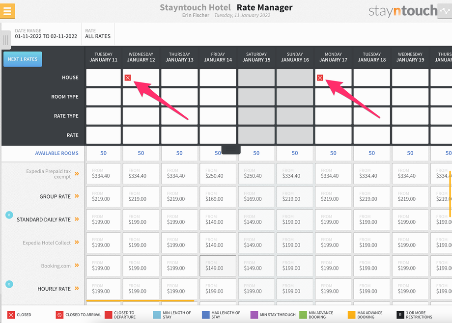
Task: Click the CLOSED TO ARRIVAL legend icon
Action: tap(59, 315)
